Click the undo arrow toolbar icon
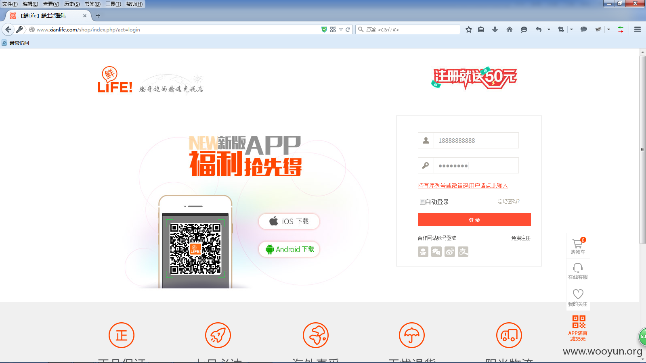Image resolution: width=646 pixels, height=363 pixels. click(x=538, y=29)
